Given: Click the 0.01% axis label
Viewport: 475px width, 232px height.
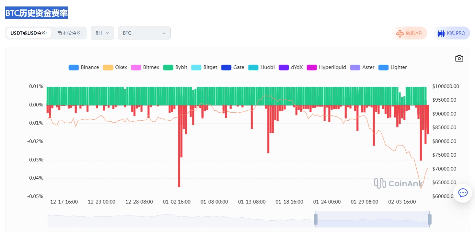Looking at the screenshot, I should click(x=36, y=86).
